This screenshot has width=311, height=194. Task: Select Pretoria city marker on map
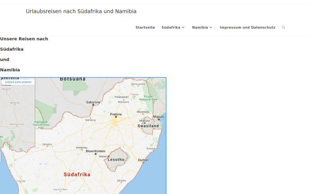pos(116,117)
